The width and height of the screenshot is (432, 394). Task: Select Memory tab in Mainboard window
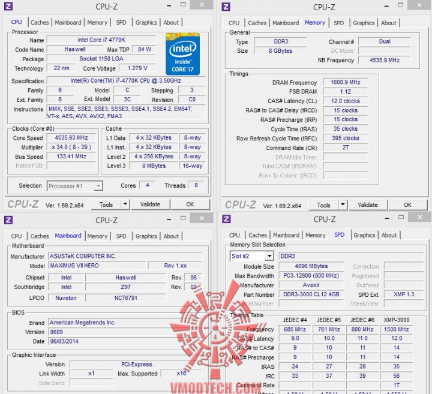[x=97, y=236]
